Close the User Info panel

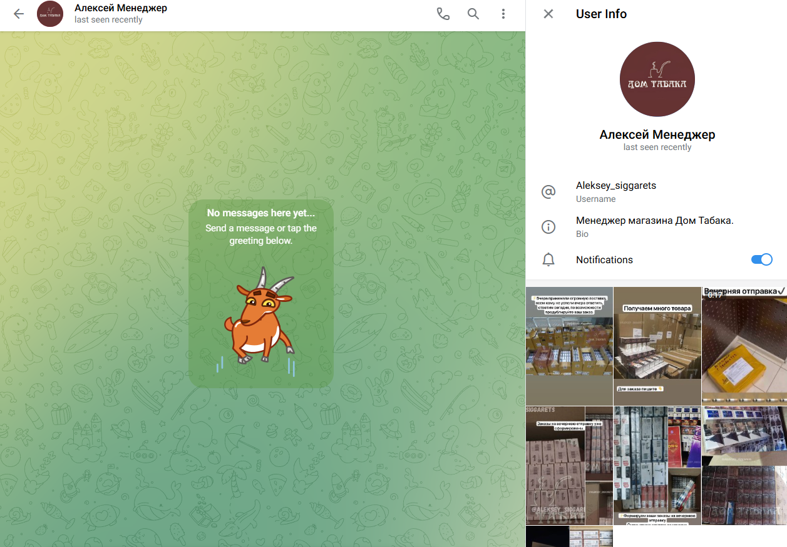pos(548,14)
